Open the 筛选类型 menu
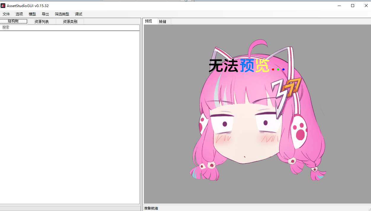The image size is (371, 211). tap(62, 14)
